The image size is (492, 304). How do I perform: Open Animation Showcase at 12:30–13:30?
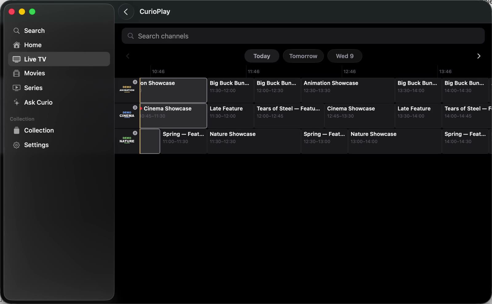tap(348, 90)
